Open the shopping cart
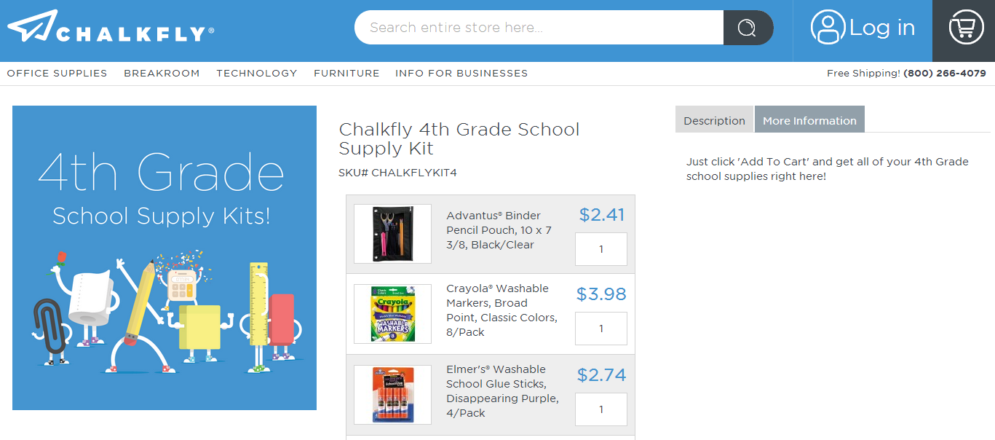The image size is (995, 440). 966,28
